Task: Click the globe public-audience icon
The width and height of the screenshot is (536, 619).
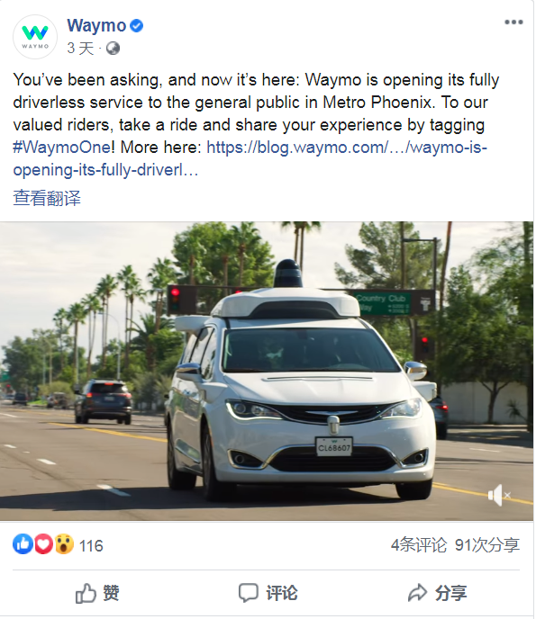Action: pos(113,49)
